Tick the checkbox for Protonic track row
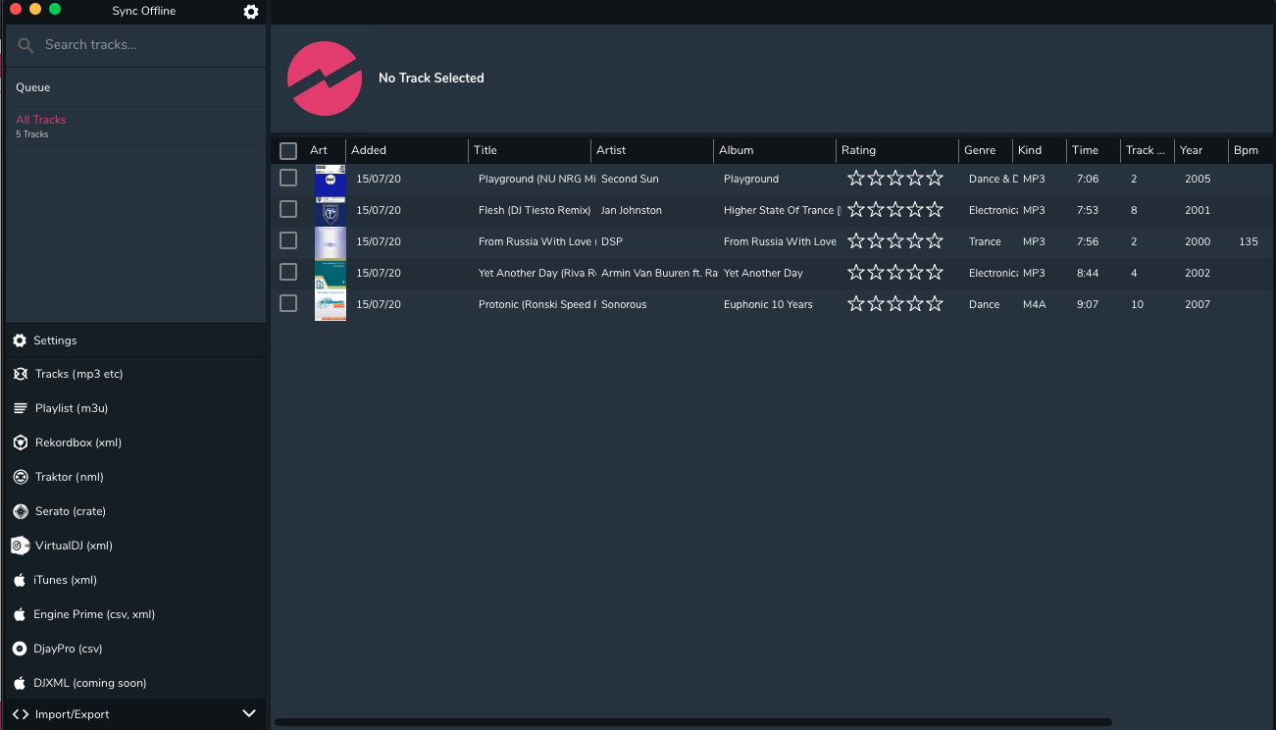Screen dimensions: 1276x730 (x=288, y=303)
